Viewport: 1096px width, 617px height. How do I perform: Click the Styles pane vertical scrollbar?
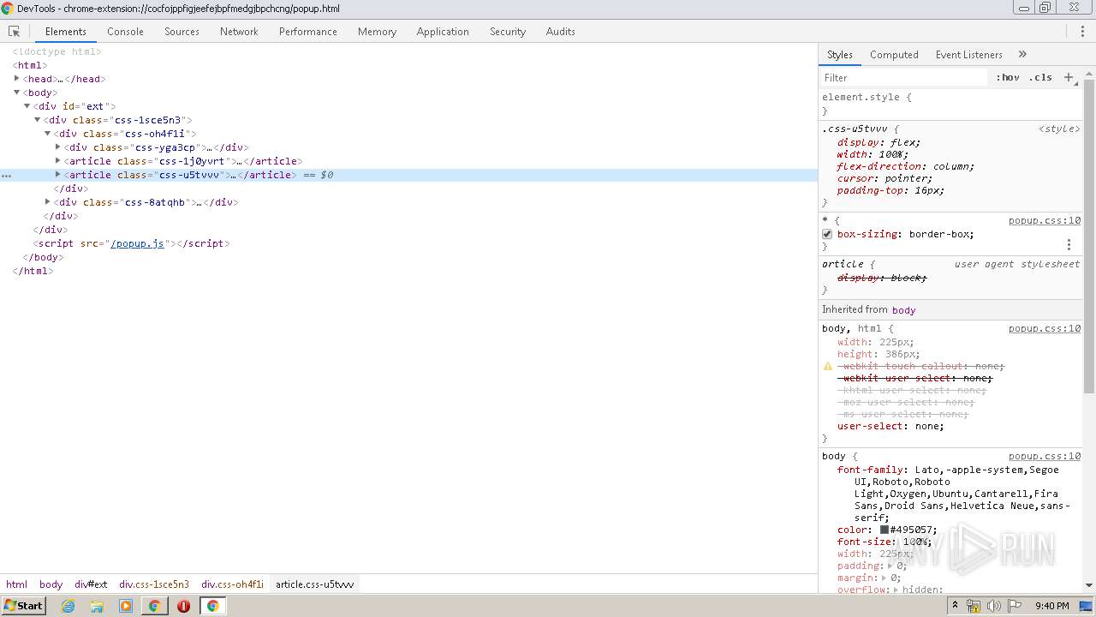tap(1089, 236)
